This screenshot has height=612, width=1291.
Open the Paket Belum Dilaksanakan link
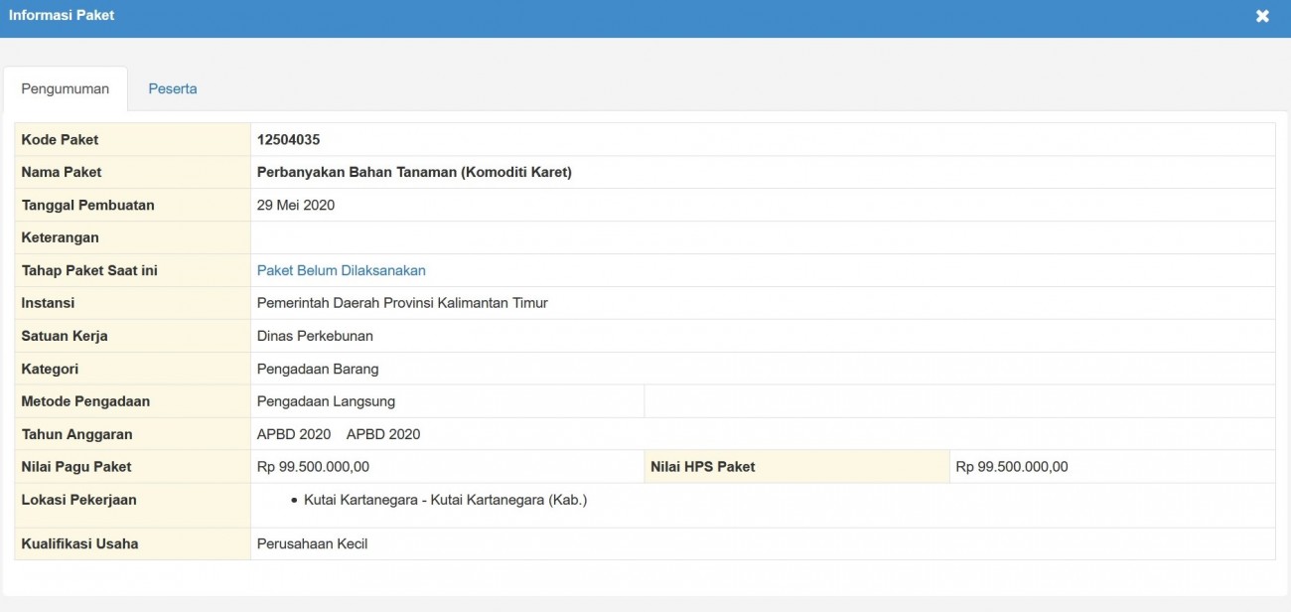tap(341, 270)
